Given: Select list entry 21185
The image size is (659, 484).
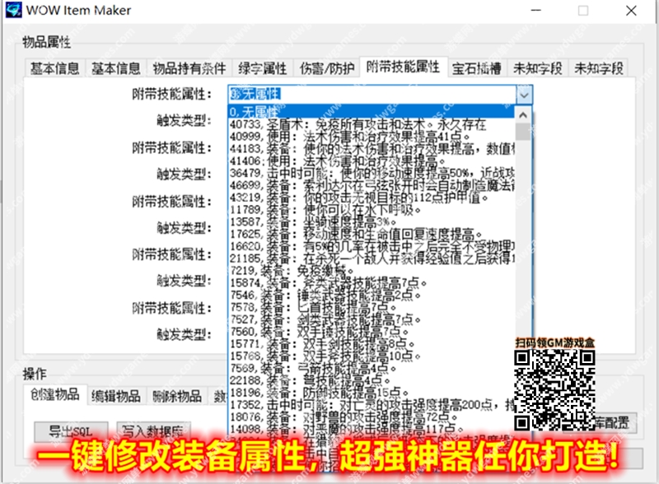Looking at the screenshot, I should pyautogui.click(x=372, y=258).
